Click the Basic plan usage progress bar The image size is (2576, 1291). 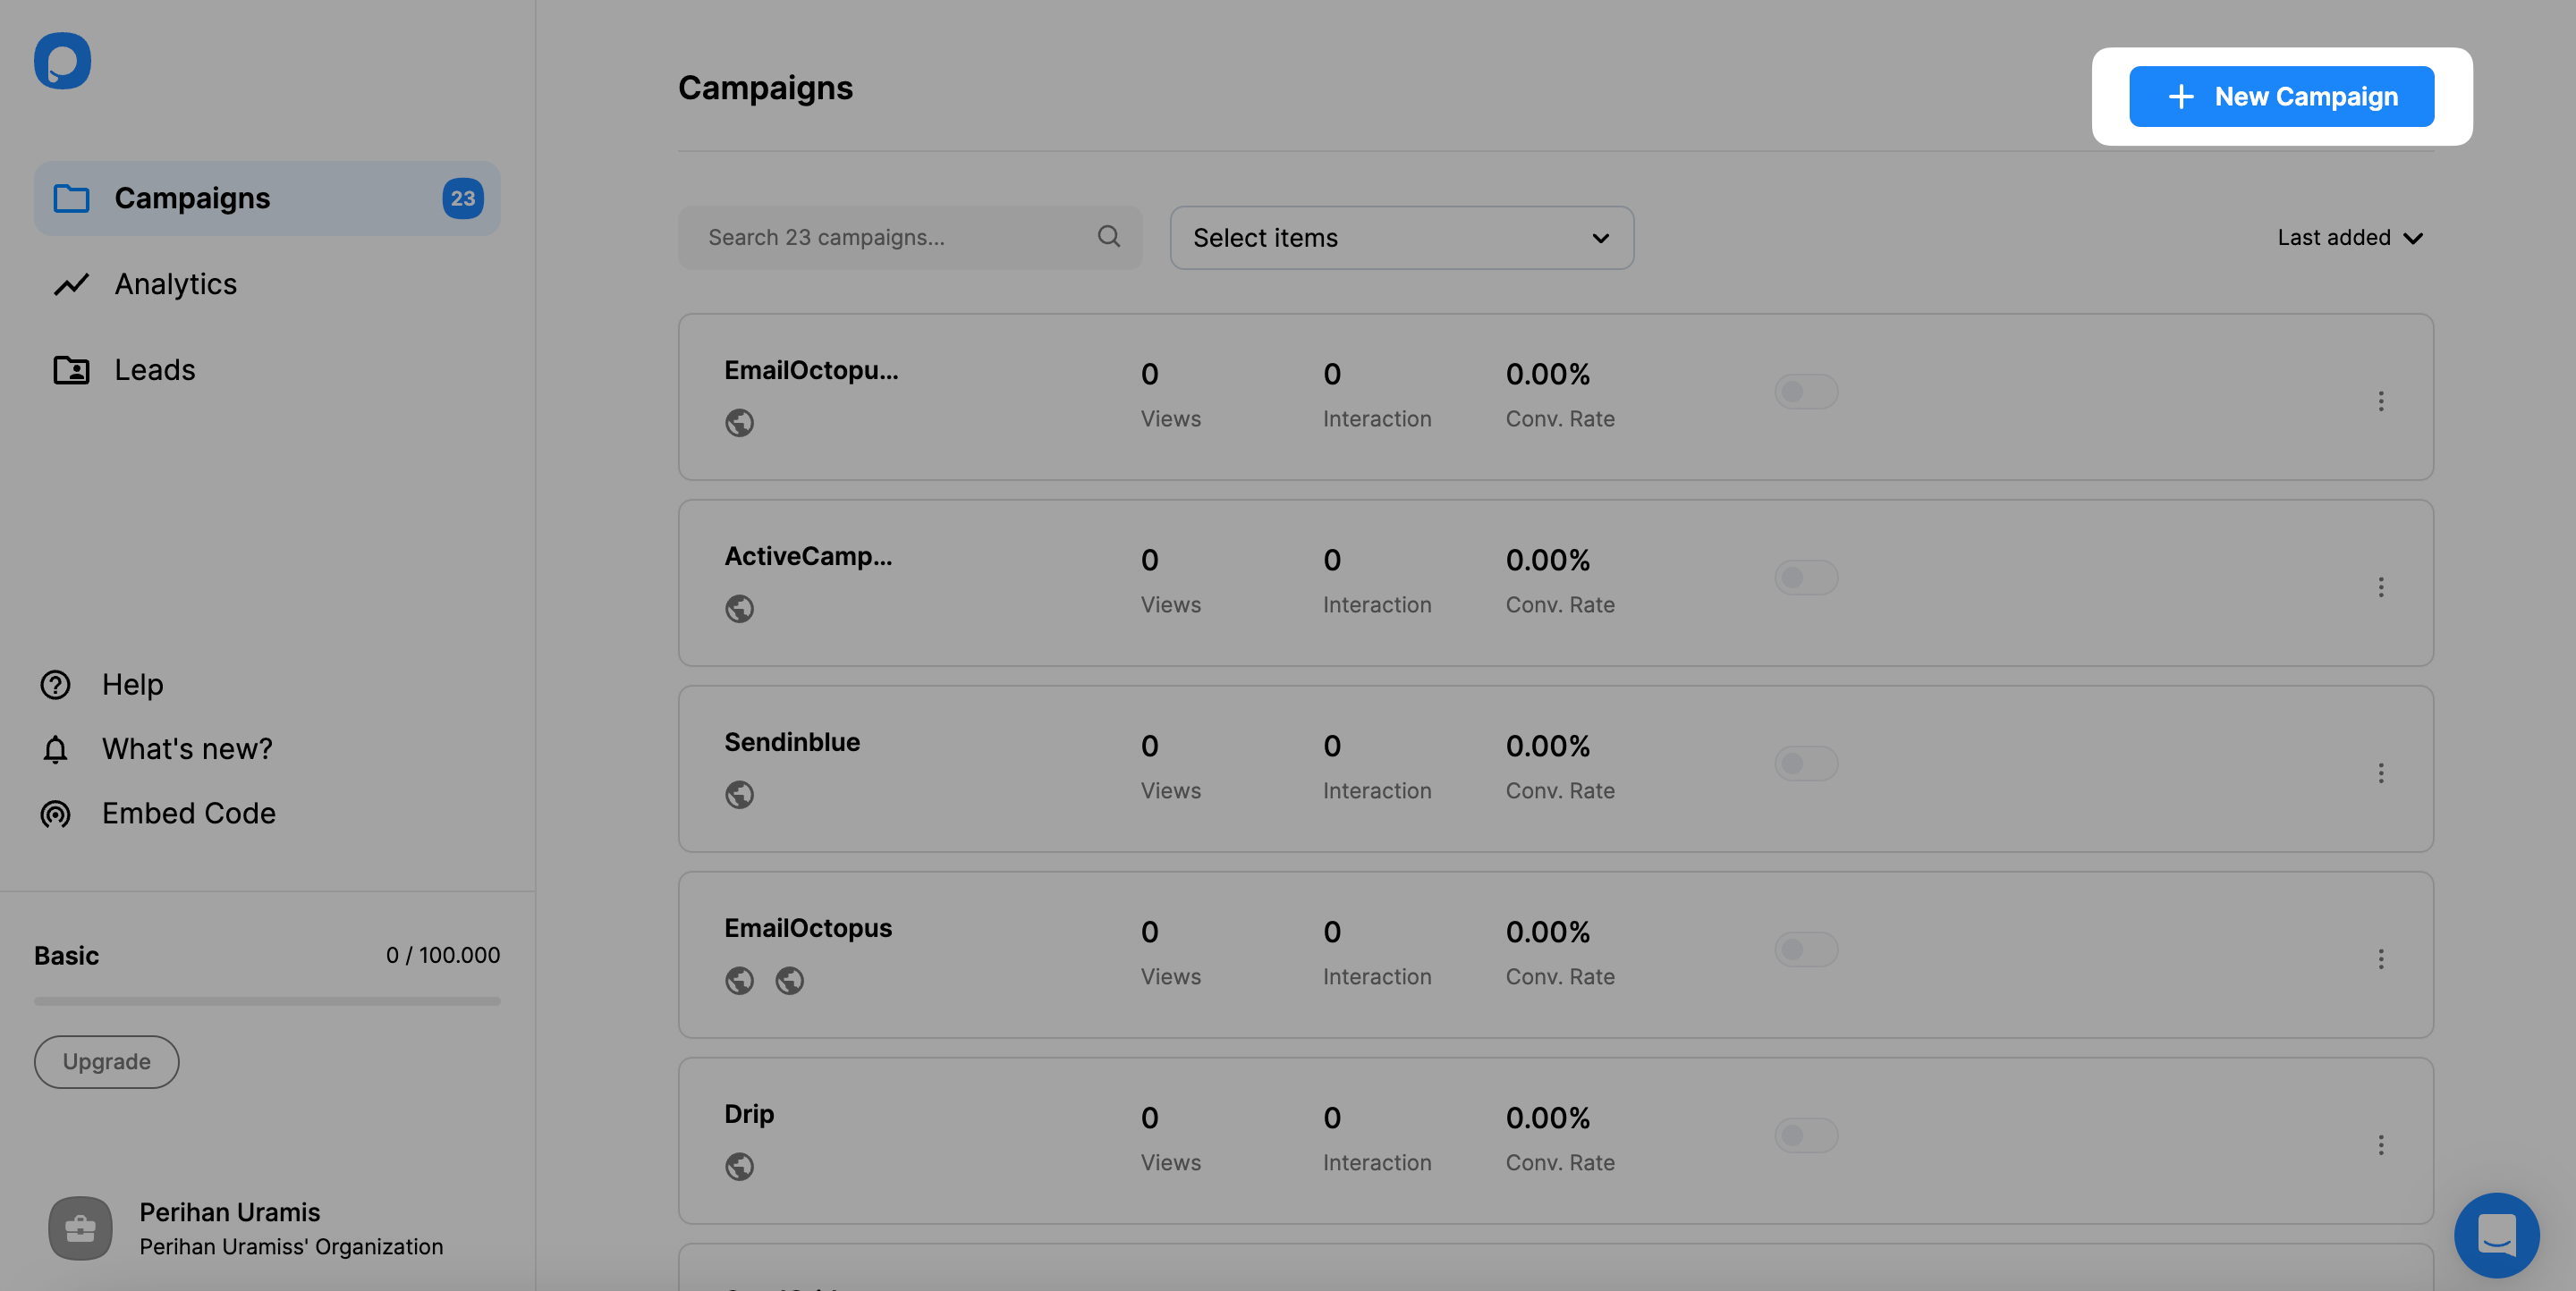(267, 1000)
